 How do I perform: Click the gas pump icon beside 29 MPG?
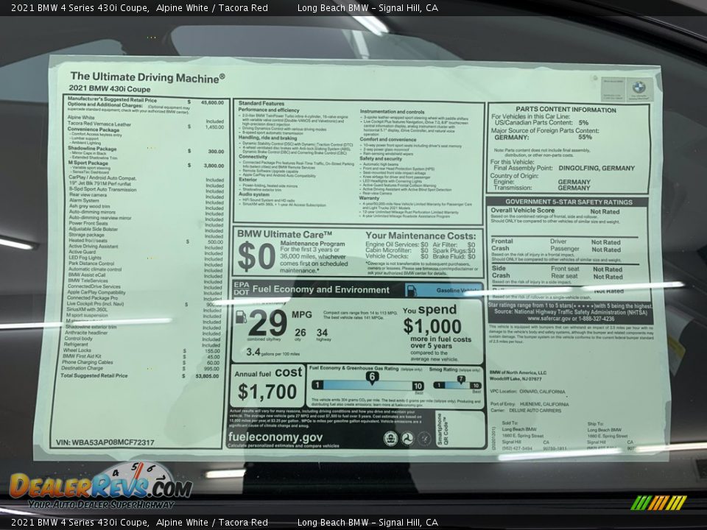[242, 317]
